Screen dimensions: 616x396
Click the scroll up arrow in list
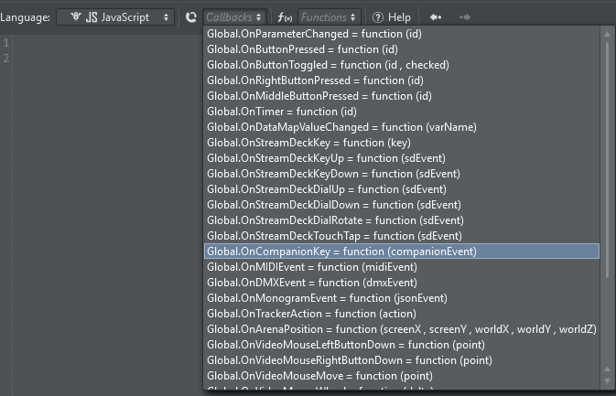[608, 34]
